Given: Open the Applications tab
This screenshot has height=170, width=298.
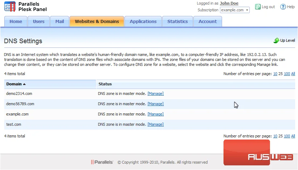Looking at the screenshot, I should point(143,22).
